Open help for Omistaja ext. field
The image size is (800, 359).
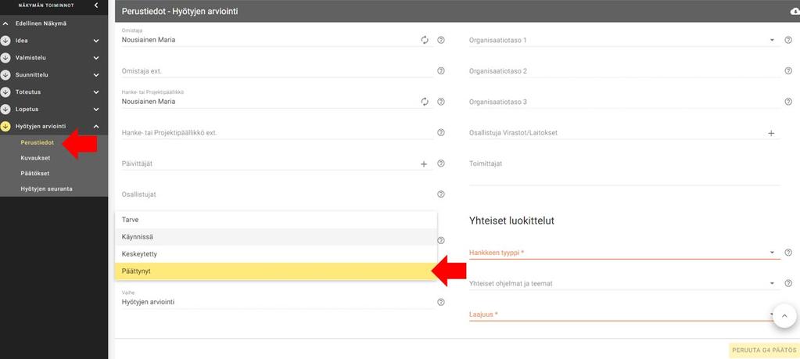tap(441, 71)
